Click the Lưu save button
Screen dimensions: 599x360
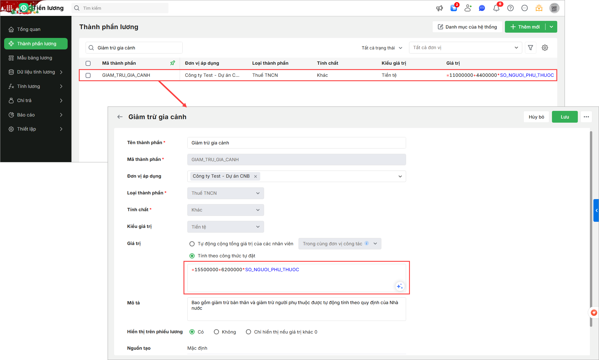[565, 117]
